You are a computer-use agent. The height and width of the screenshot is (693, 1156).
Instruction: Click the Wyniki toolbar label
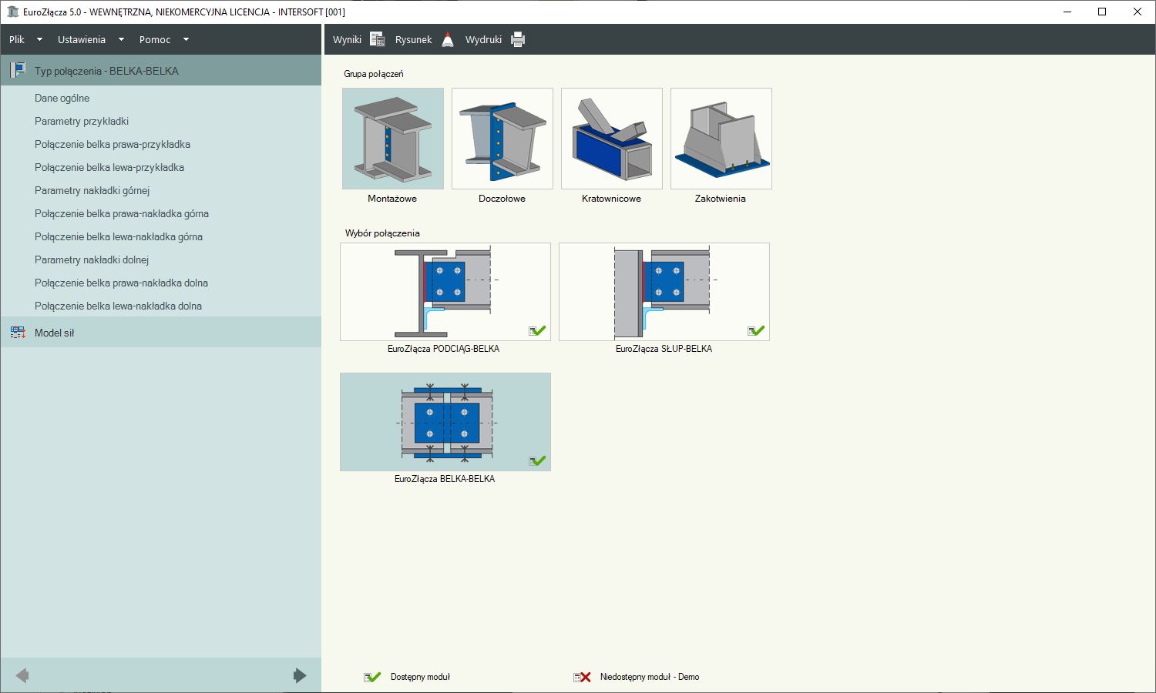coord(347,39)
